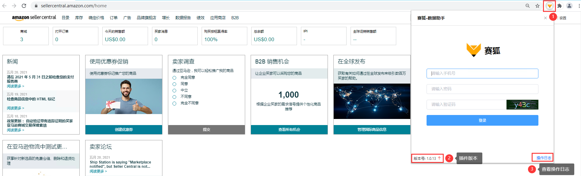Open the 目录 menu
Viewport: 581px width, 176px height.
pyautogui.click(x=66, y=18)
